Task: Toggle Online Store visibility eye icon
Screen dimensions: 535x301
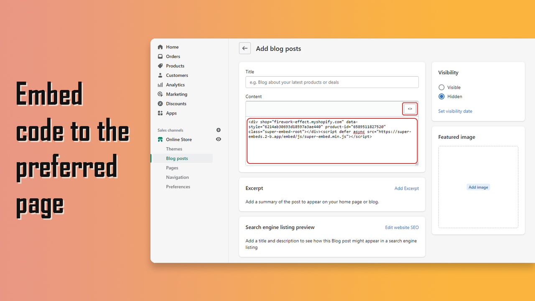Action: [218, 139]
